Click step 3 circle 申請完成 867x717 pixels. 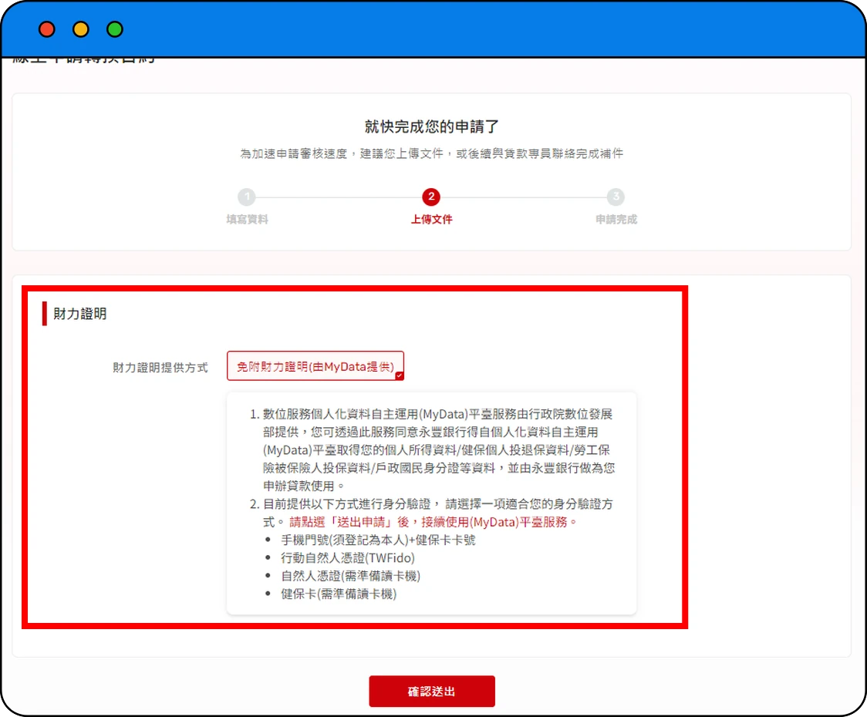click(616, 197)
